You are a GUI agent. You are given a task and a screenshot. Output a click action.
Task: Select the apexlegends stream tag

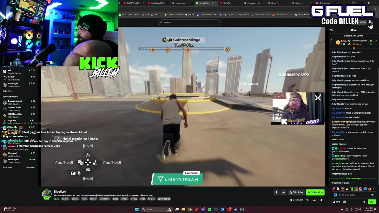164,199
